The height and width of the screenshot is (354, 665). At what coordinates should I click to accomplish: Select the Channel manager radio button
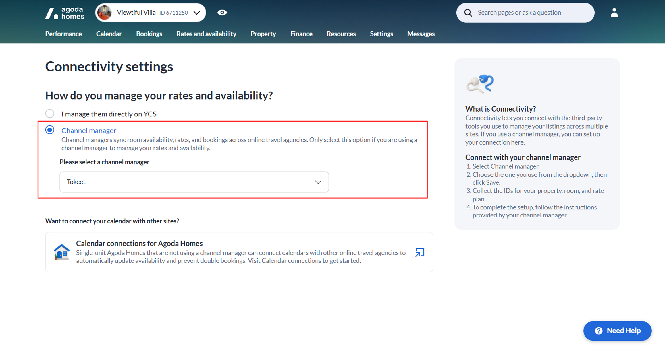[50, 130]
